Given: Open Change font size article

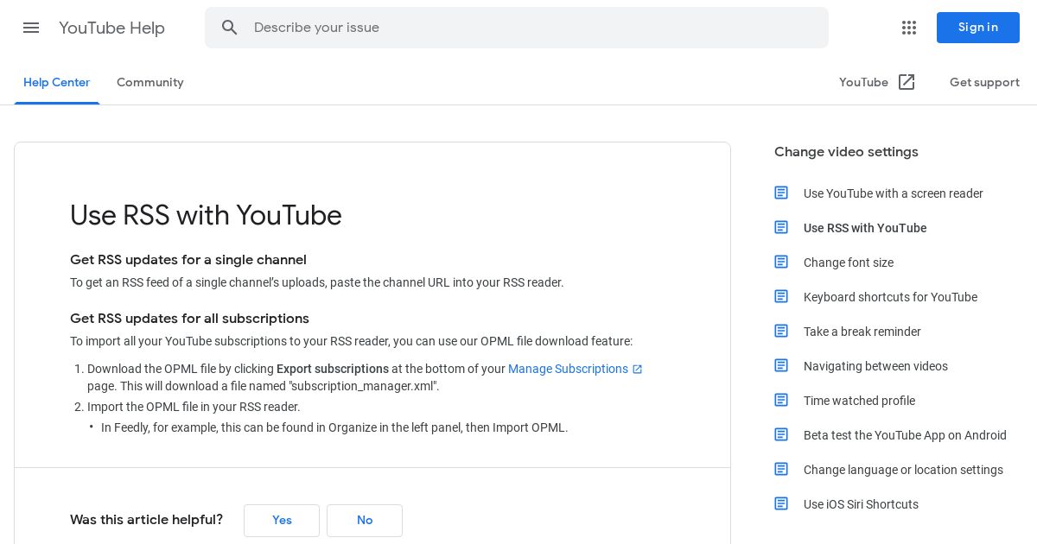Looking at the screenshot, I should pos(849,263).
